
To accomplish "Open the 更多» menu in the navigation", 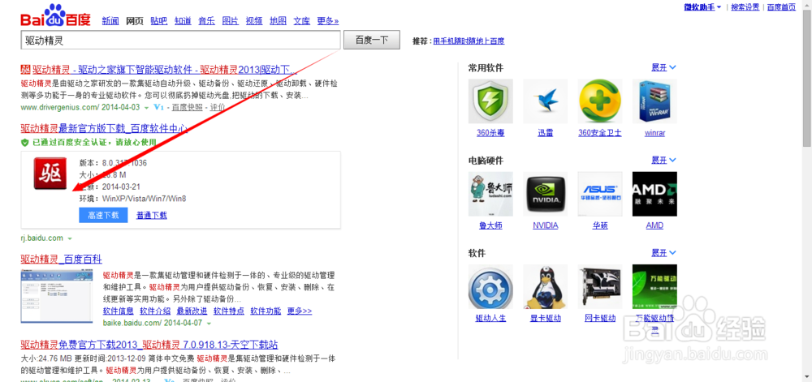I will click(x=328, y=21).
